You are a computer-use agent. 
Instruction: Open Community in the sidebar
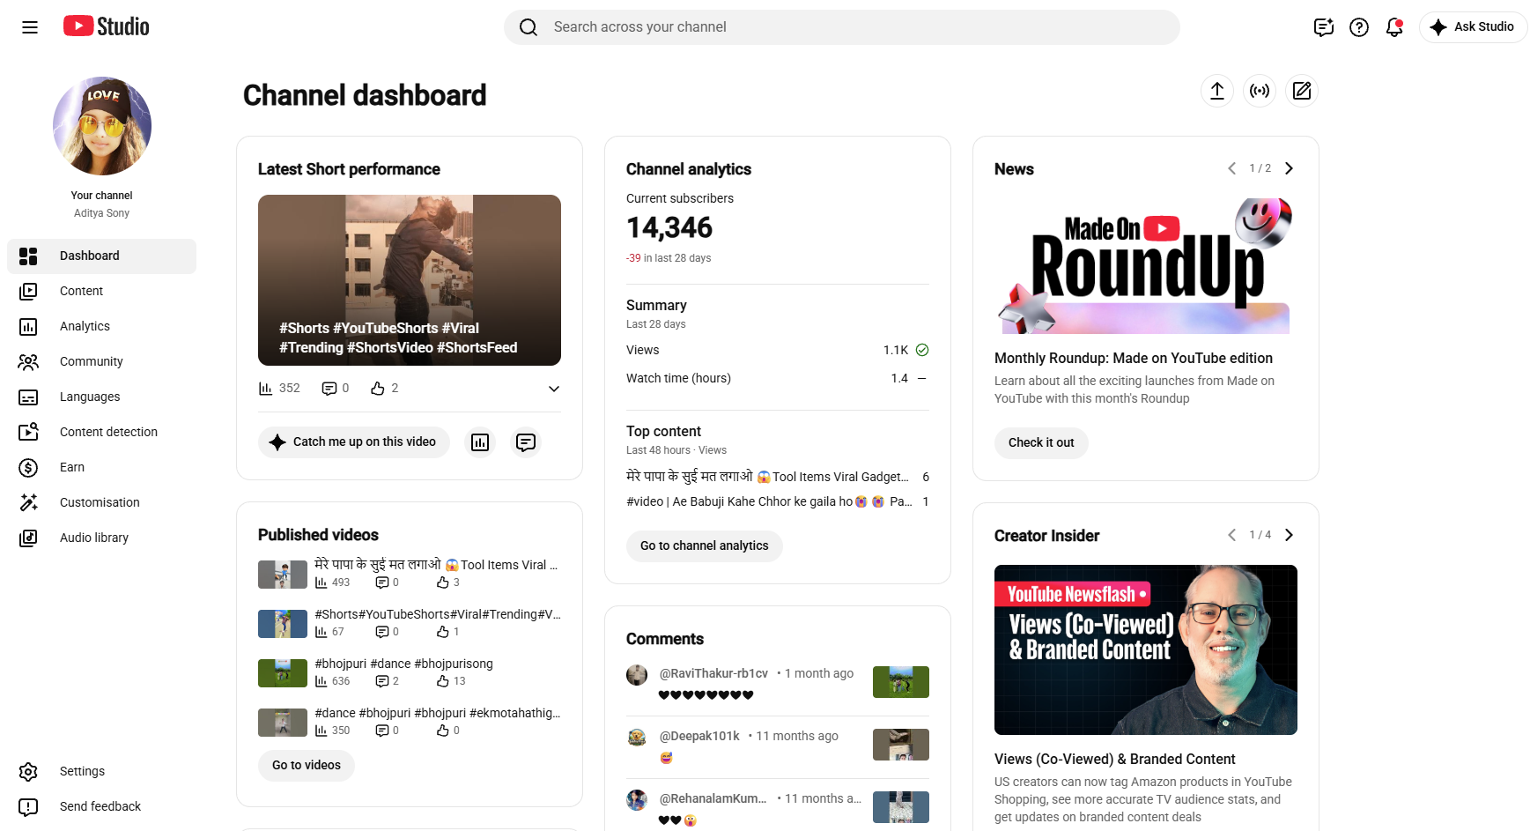pos(102,362)
